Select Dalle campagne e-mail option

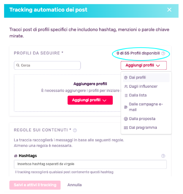tap(146, 107)
